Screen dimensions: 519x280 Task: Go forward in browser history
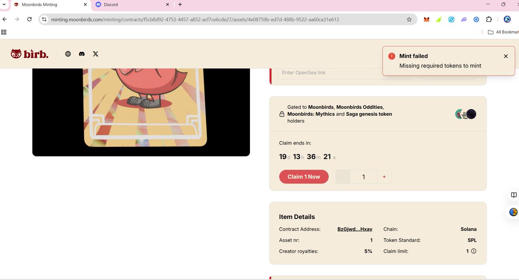tap(17, 19)
